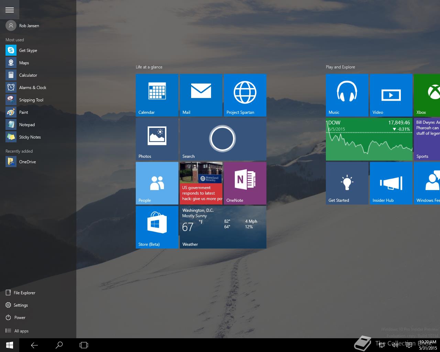
Task: Show All apps list
Action: tap(38, 331)
